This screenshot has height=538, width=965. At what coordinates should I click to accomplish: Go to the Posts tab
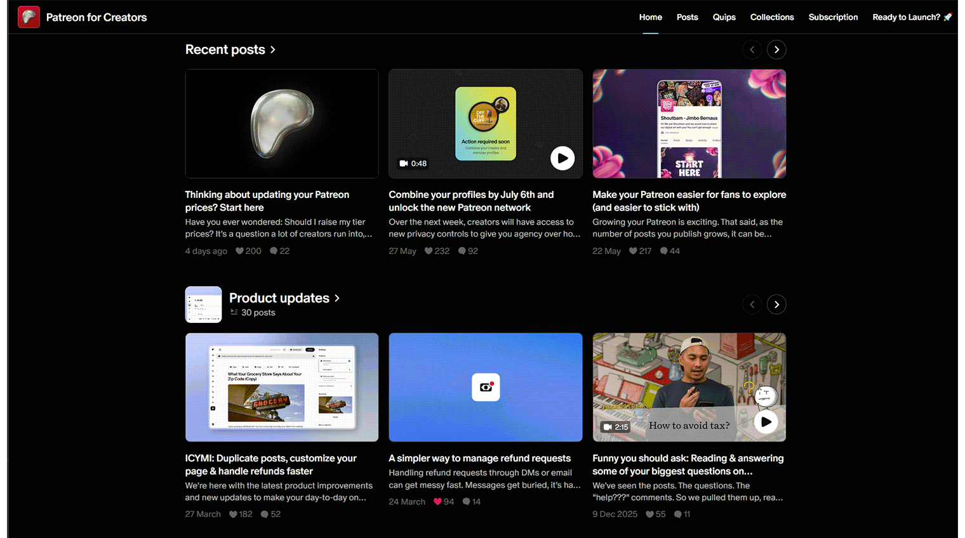click(x=687, y=17)
